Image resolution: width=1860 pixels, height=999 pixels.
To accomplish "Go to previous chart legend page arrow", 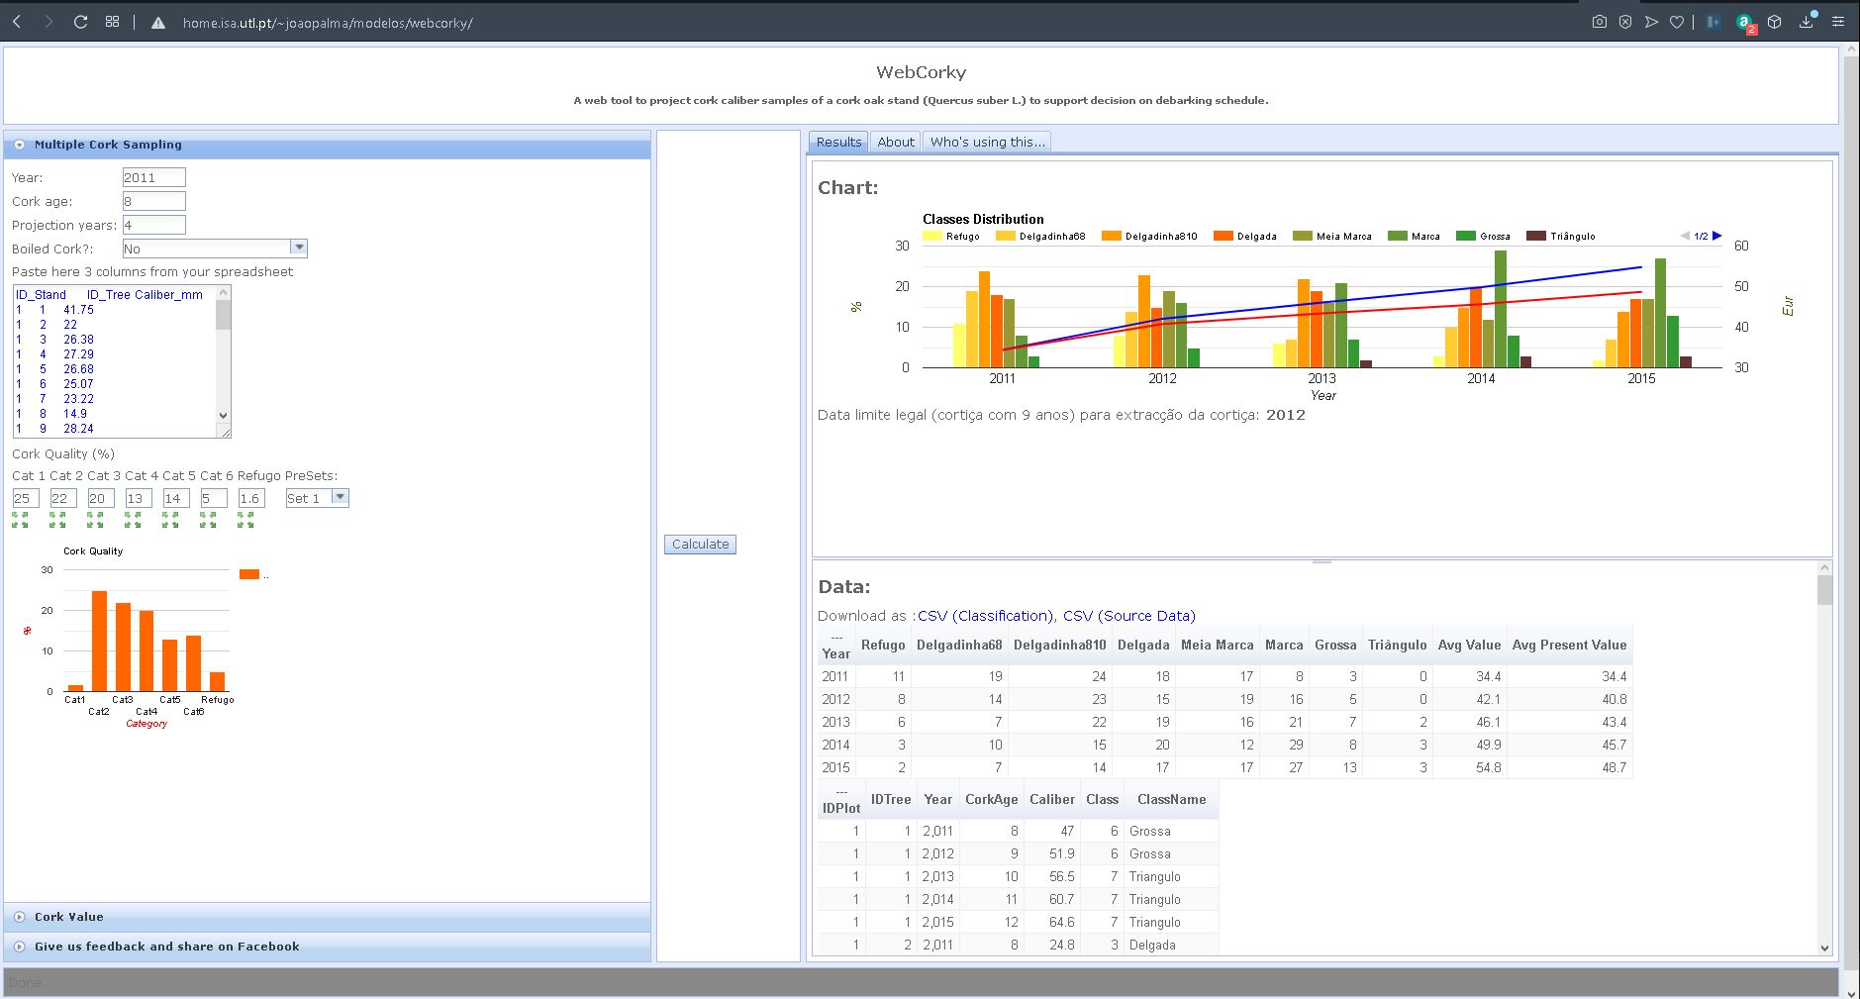I will coord(1686,236).
